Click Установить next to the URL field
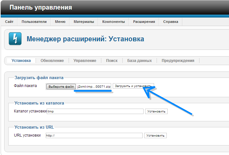 point(155,136)
